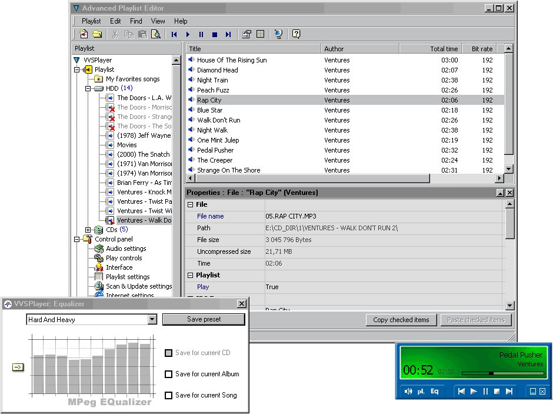This screenshot has height=414, width=553.
Task: Open Scan & Update settings item
Action: pyautogui.click(x=139, y=286)
